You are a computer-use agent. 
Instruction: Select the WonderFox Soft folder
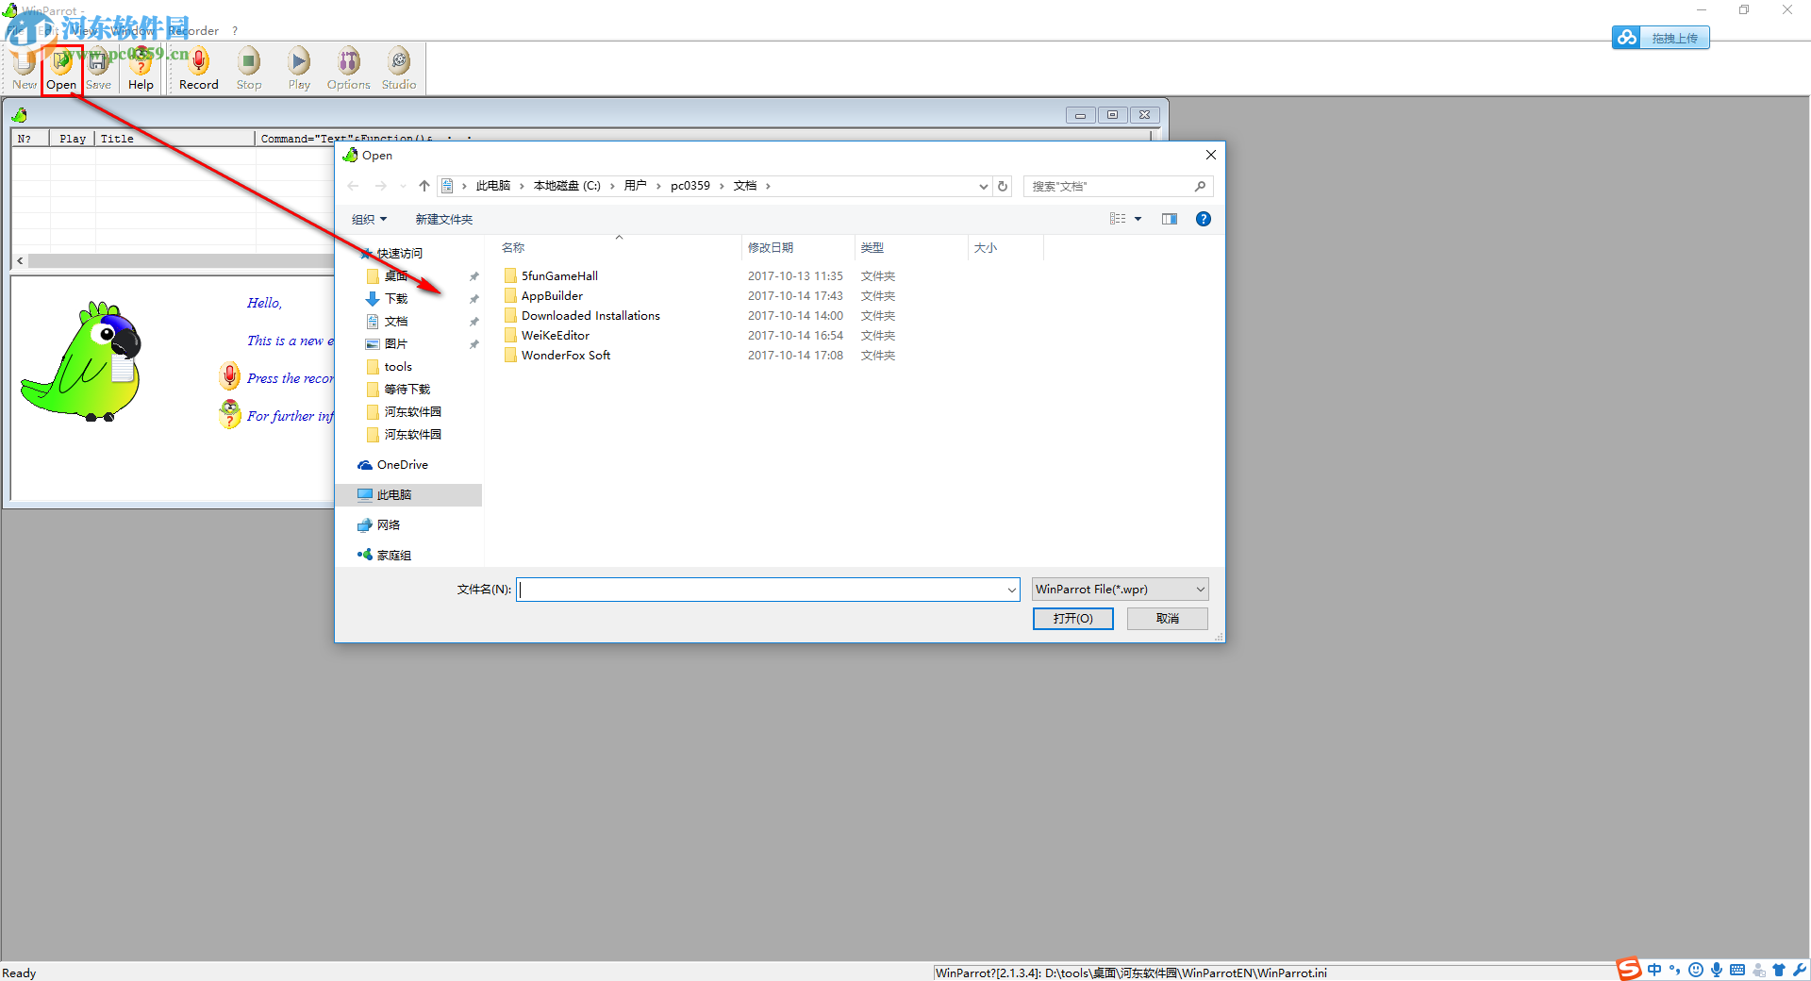pos(565,355)
